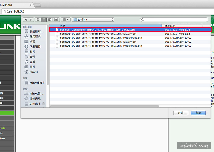Click file icon of v1-squashfs-sysupgrade.bin

click(x=57, y=38)
